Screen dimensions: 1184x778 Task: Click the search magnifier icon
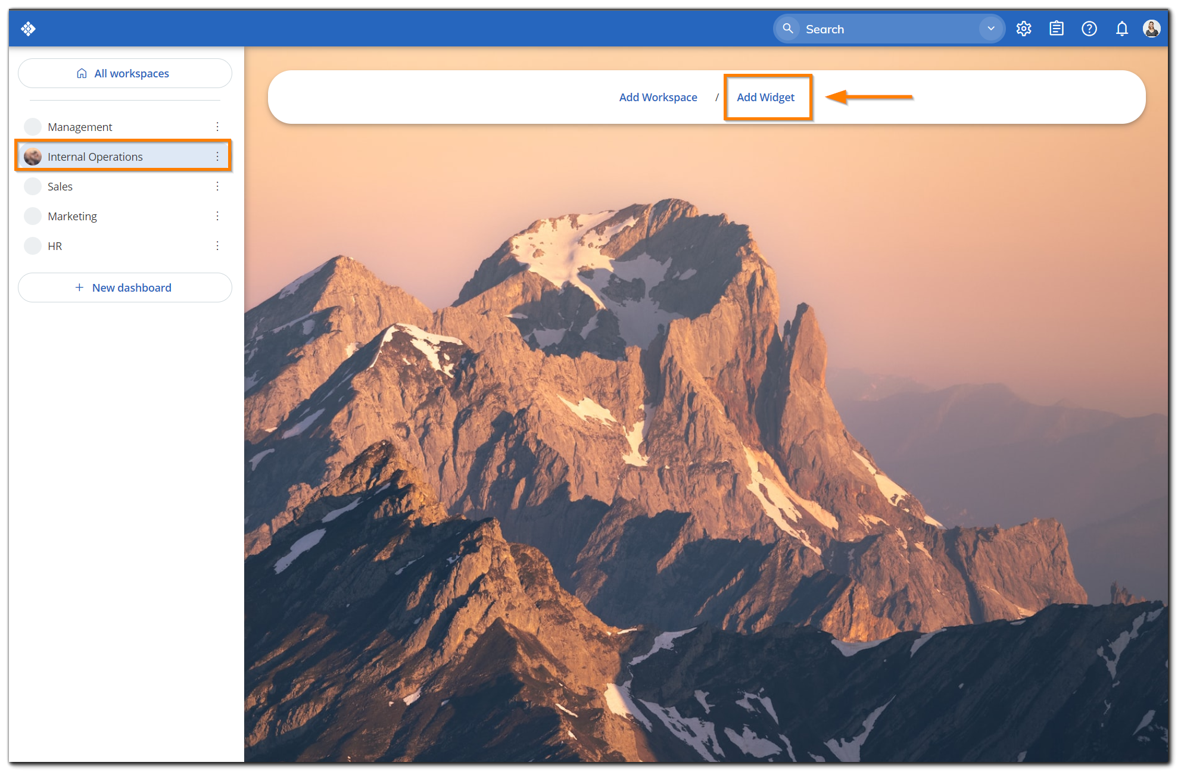point(787,28)
